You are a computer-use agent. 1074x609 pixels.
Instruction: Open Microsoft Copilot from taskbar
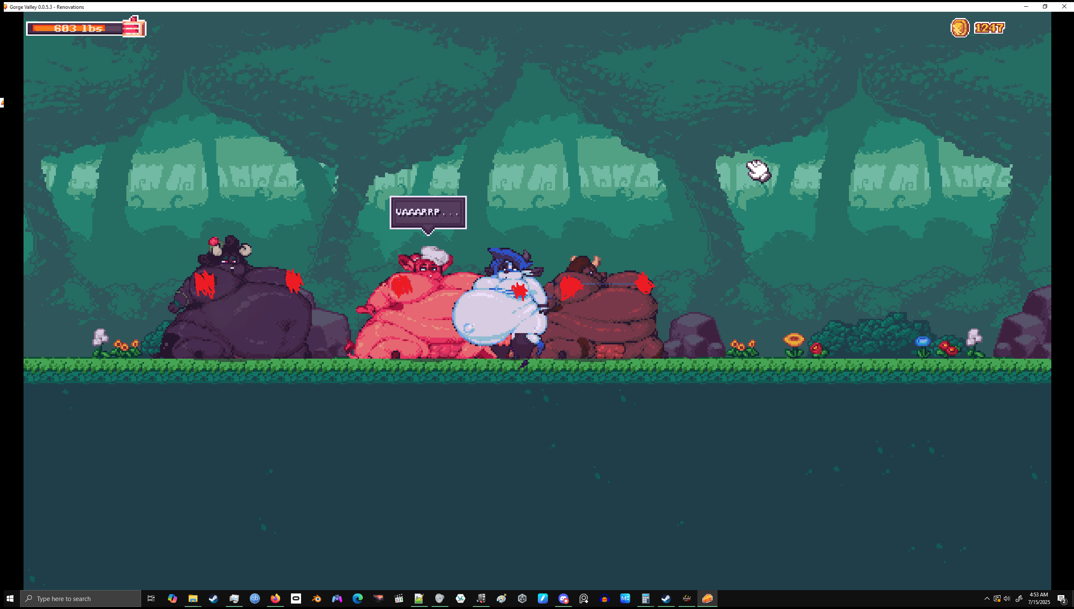tap(172, 598)
